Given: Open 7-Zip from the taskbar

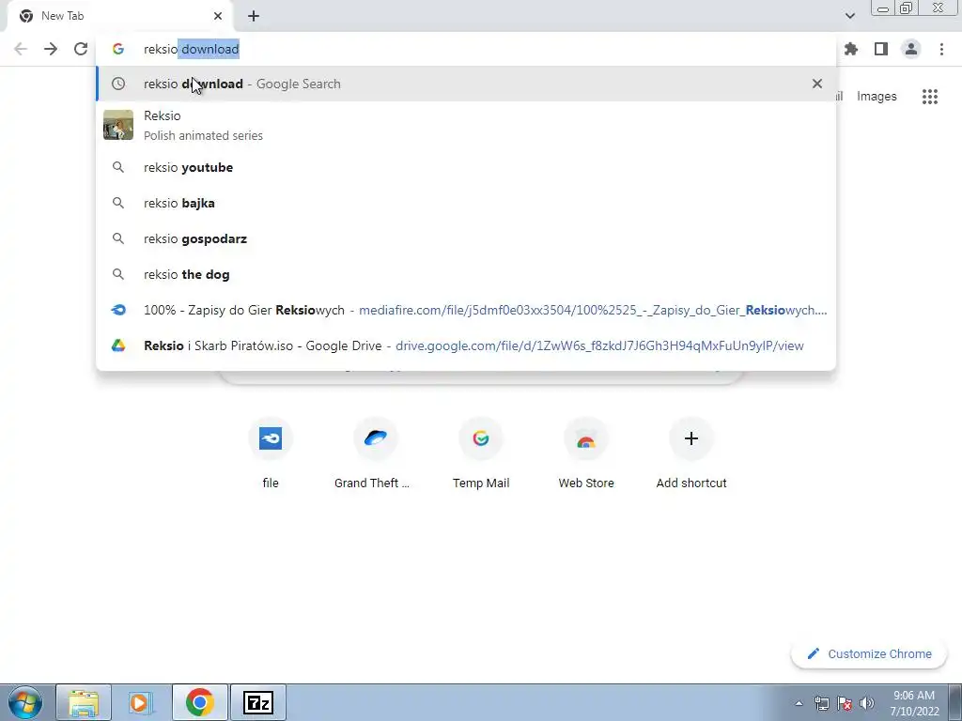Looking at the screenshot, I should coord(257,702).
